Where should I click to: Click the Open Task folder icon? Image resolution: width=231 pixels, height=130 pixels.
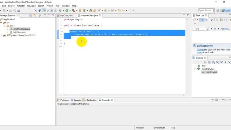(x=95, y=10)
